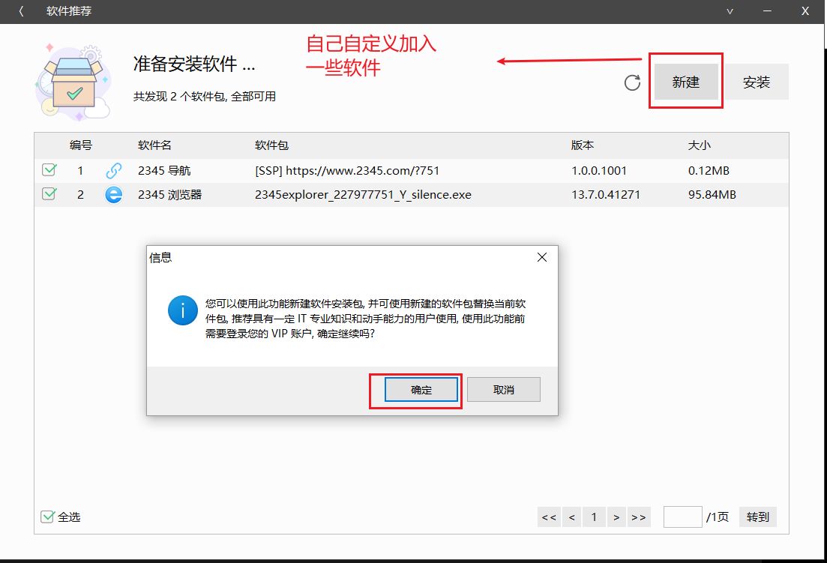Click the package box illustration icon
Screen dimensions: 827x563
73,82
